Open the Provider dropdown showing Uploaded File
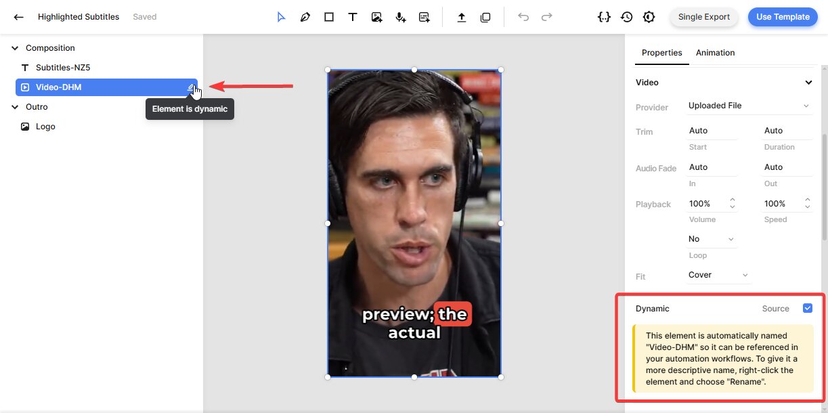The image size is (828, 413). 748,106
